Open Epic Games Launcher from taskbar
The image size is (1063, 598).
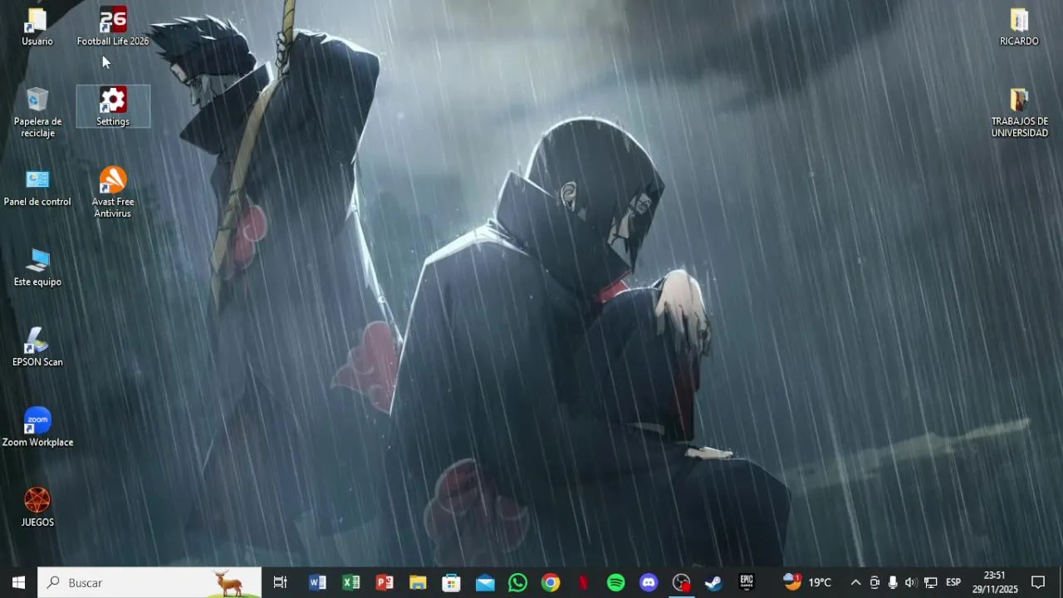[x=747, y=582]
